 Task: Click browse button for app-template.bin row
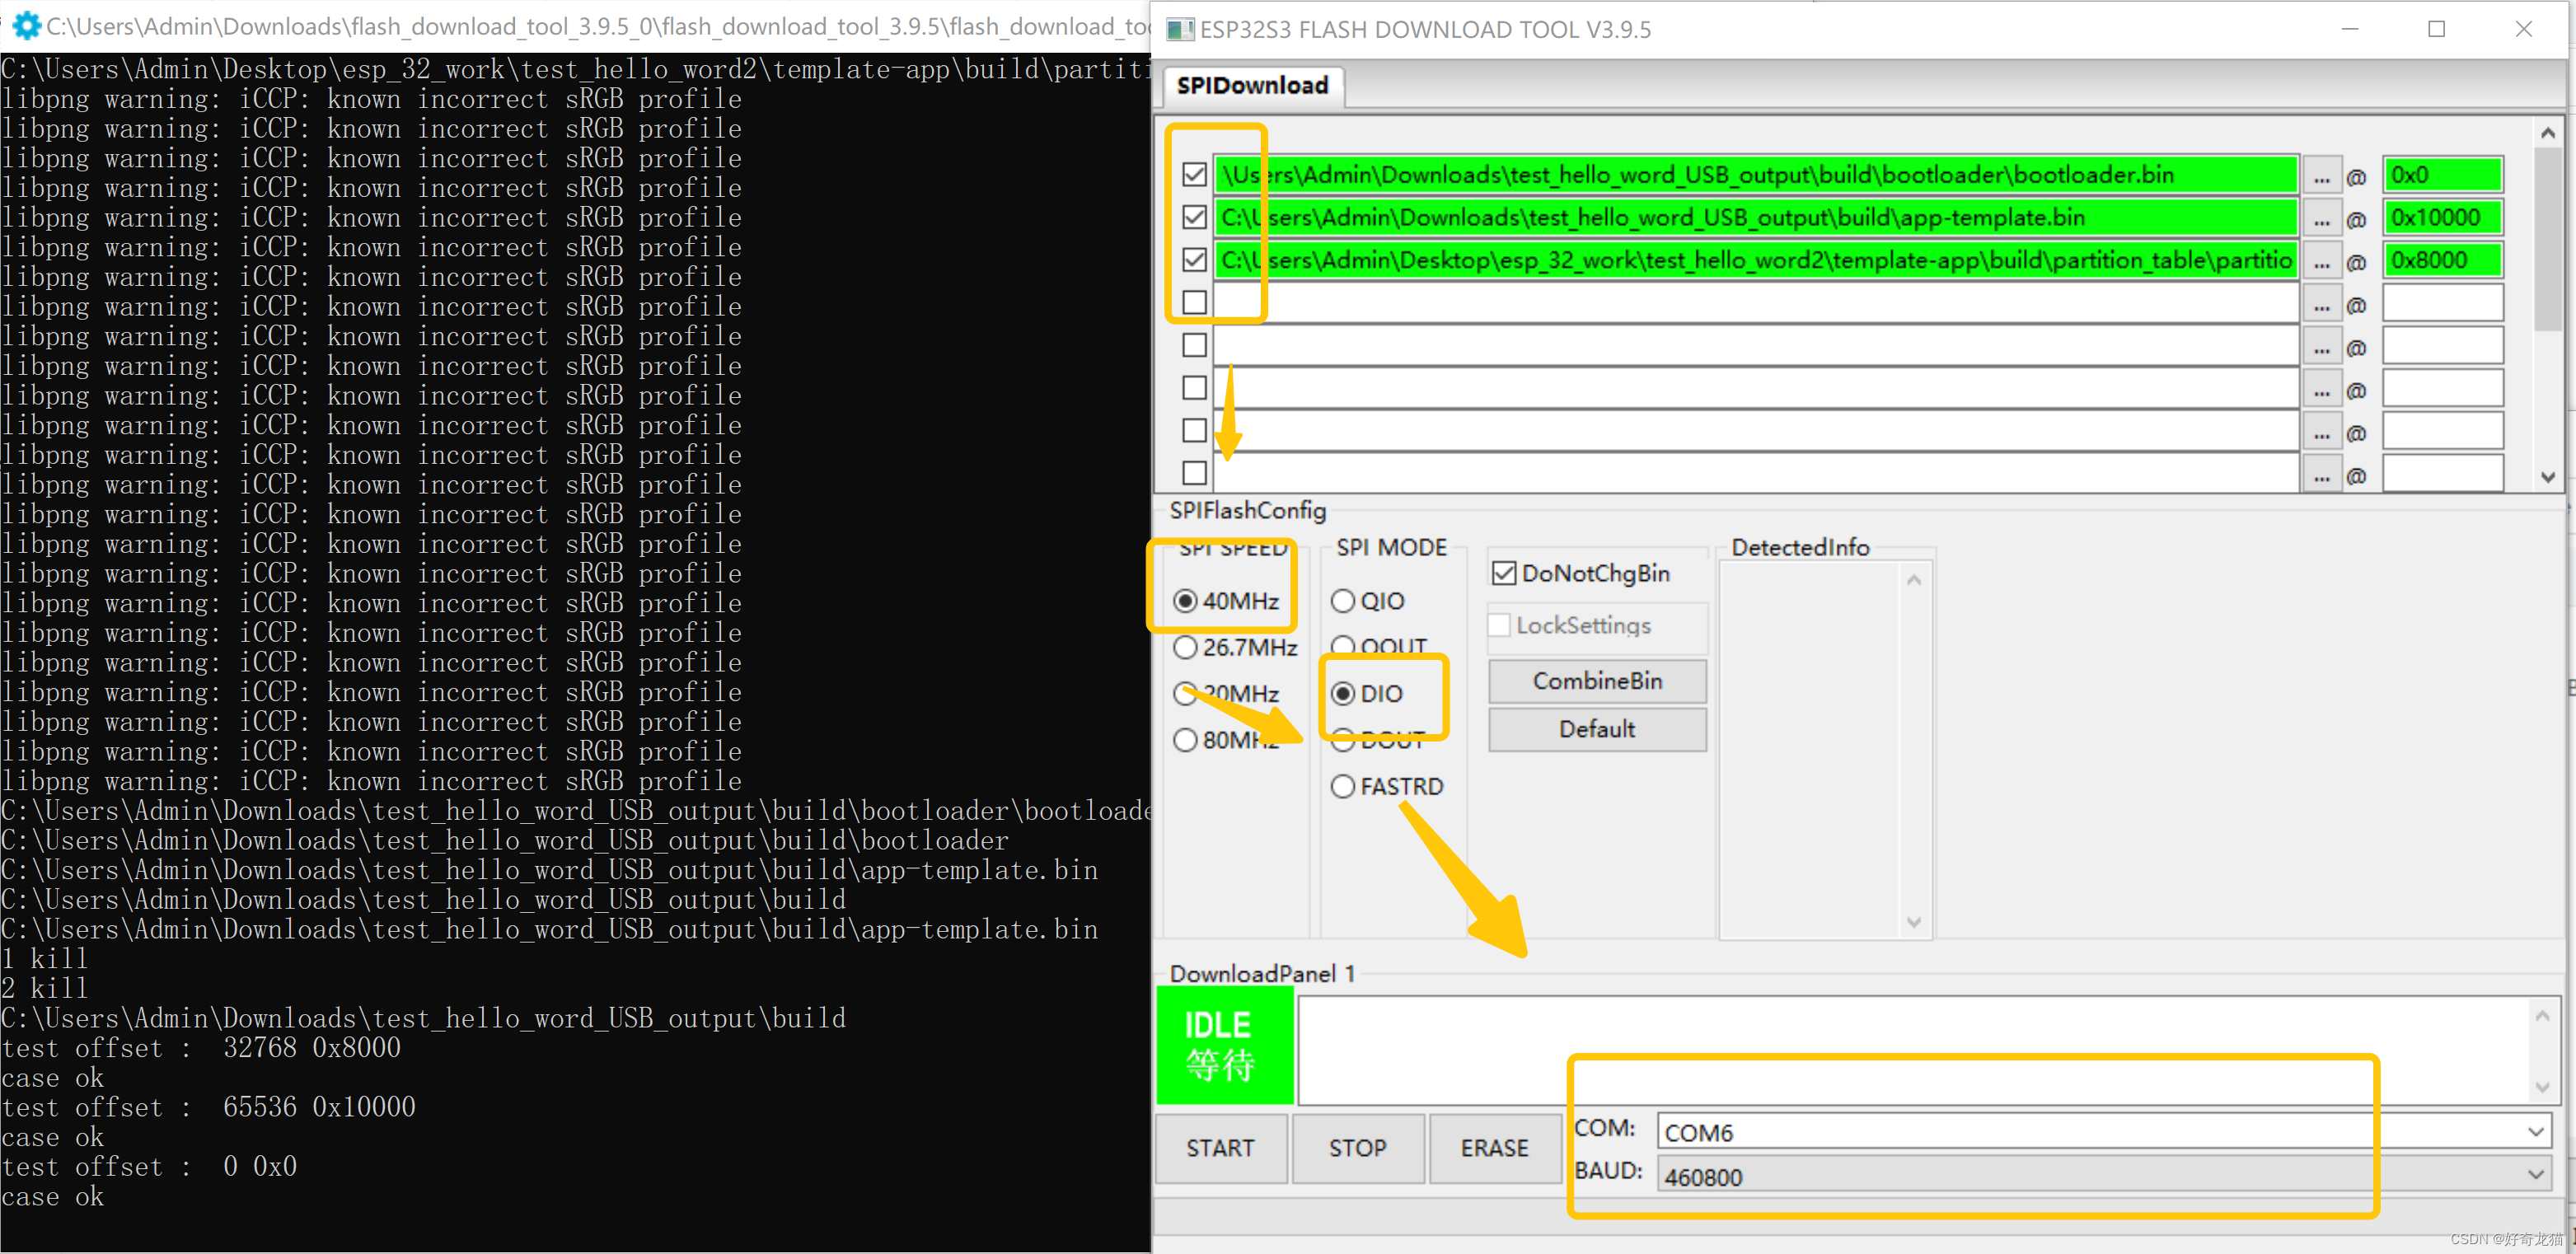[2321, 218]
